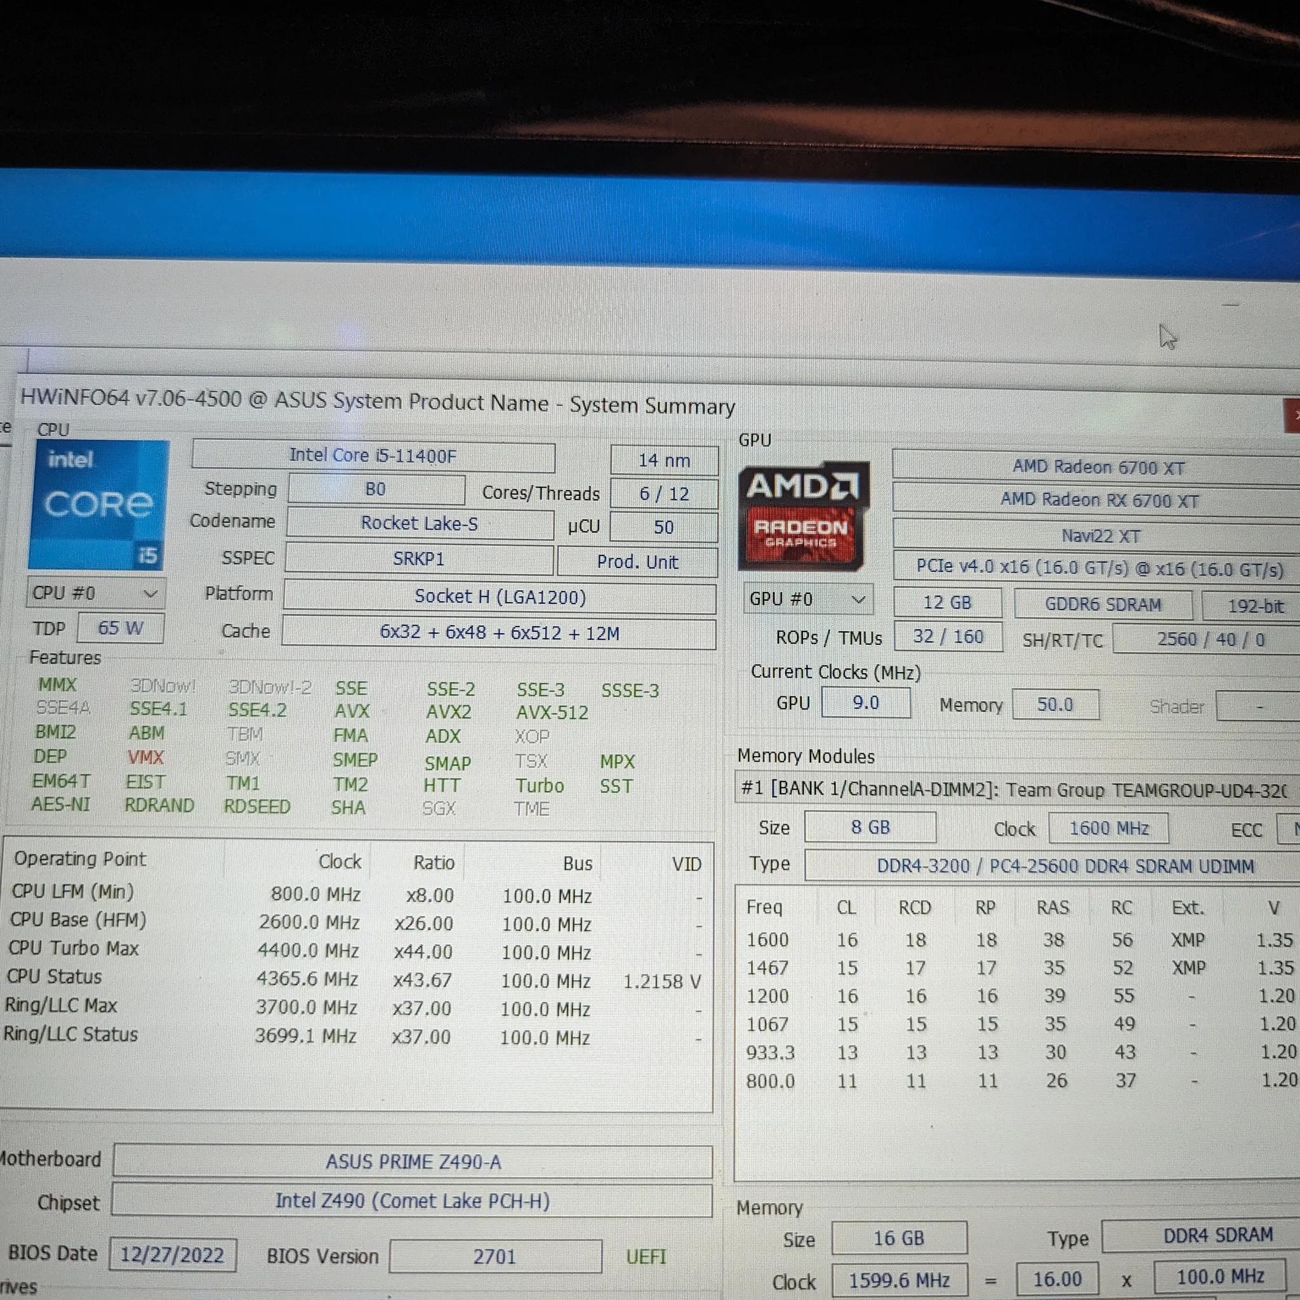Click the module Size 8 GB field
Image resolution: width=1300 pixels, height=1300 pixels.
point(870,827)
